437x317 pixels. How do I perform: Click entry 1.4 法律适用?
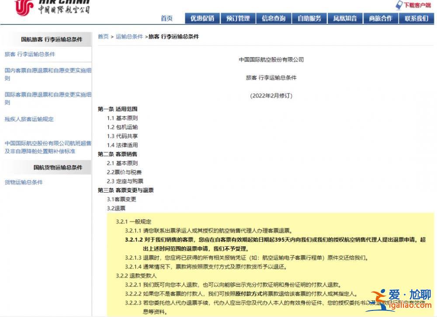[122, 145]
